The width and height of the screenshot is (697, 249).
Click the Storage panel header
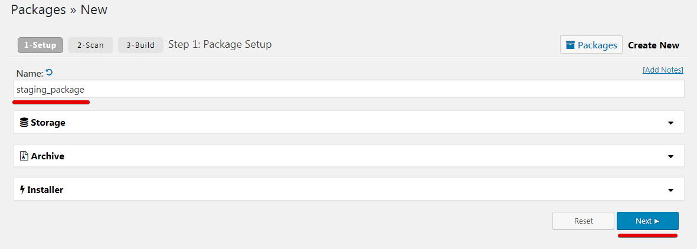[349, 122]
